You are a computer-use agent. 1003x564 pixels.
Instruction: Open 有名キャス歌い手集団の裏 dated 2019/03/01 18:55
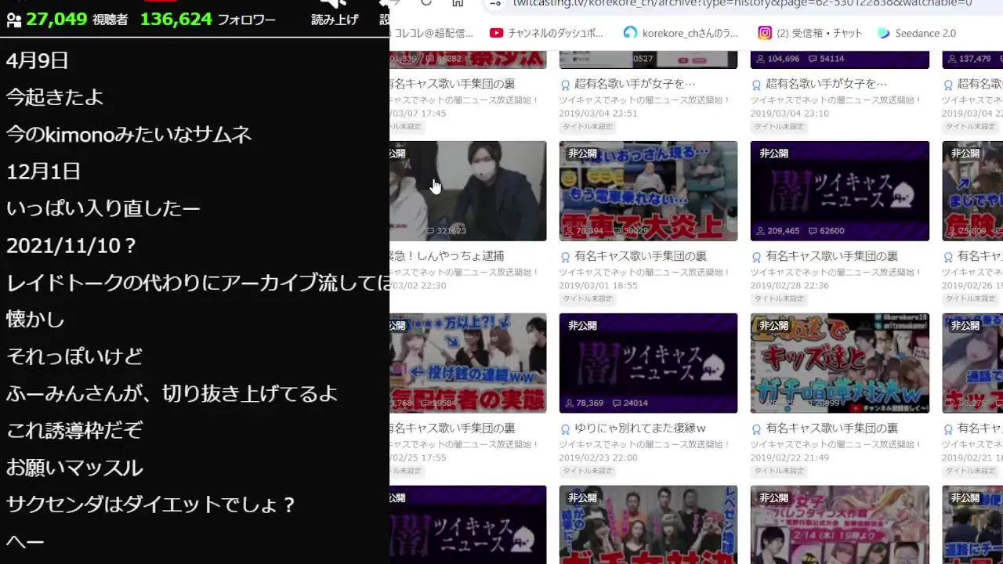[640, 256]
